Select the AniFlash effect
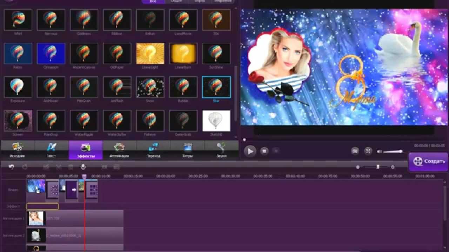449x252 pixels. point(117,87)
